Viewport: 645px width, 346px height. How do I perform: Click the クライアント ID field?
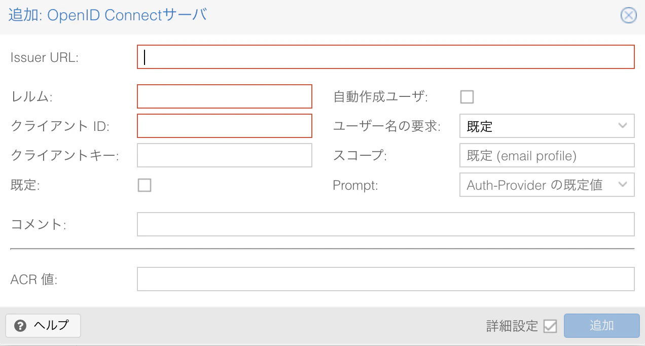click(x=225, y=126)
